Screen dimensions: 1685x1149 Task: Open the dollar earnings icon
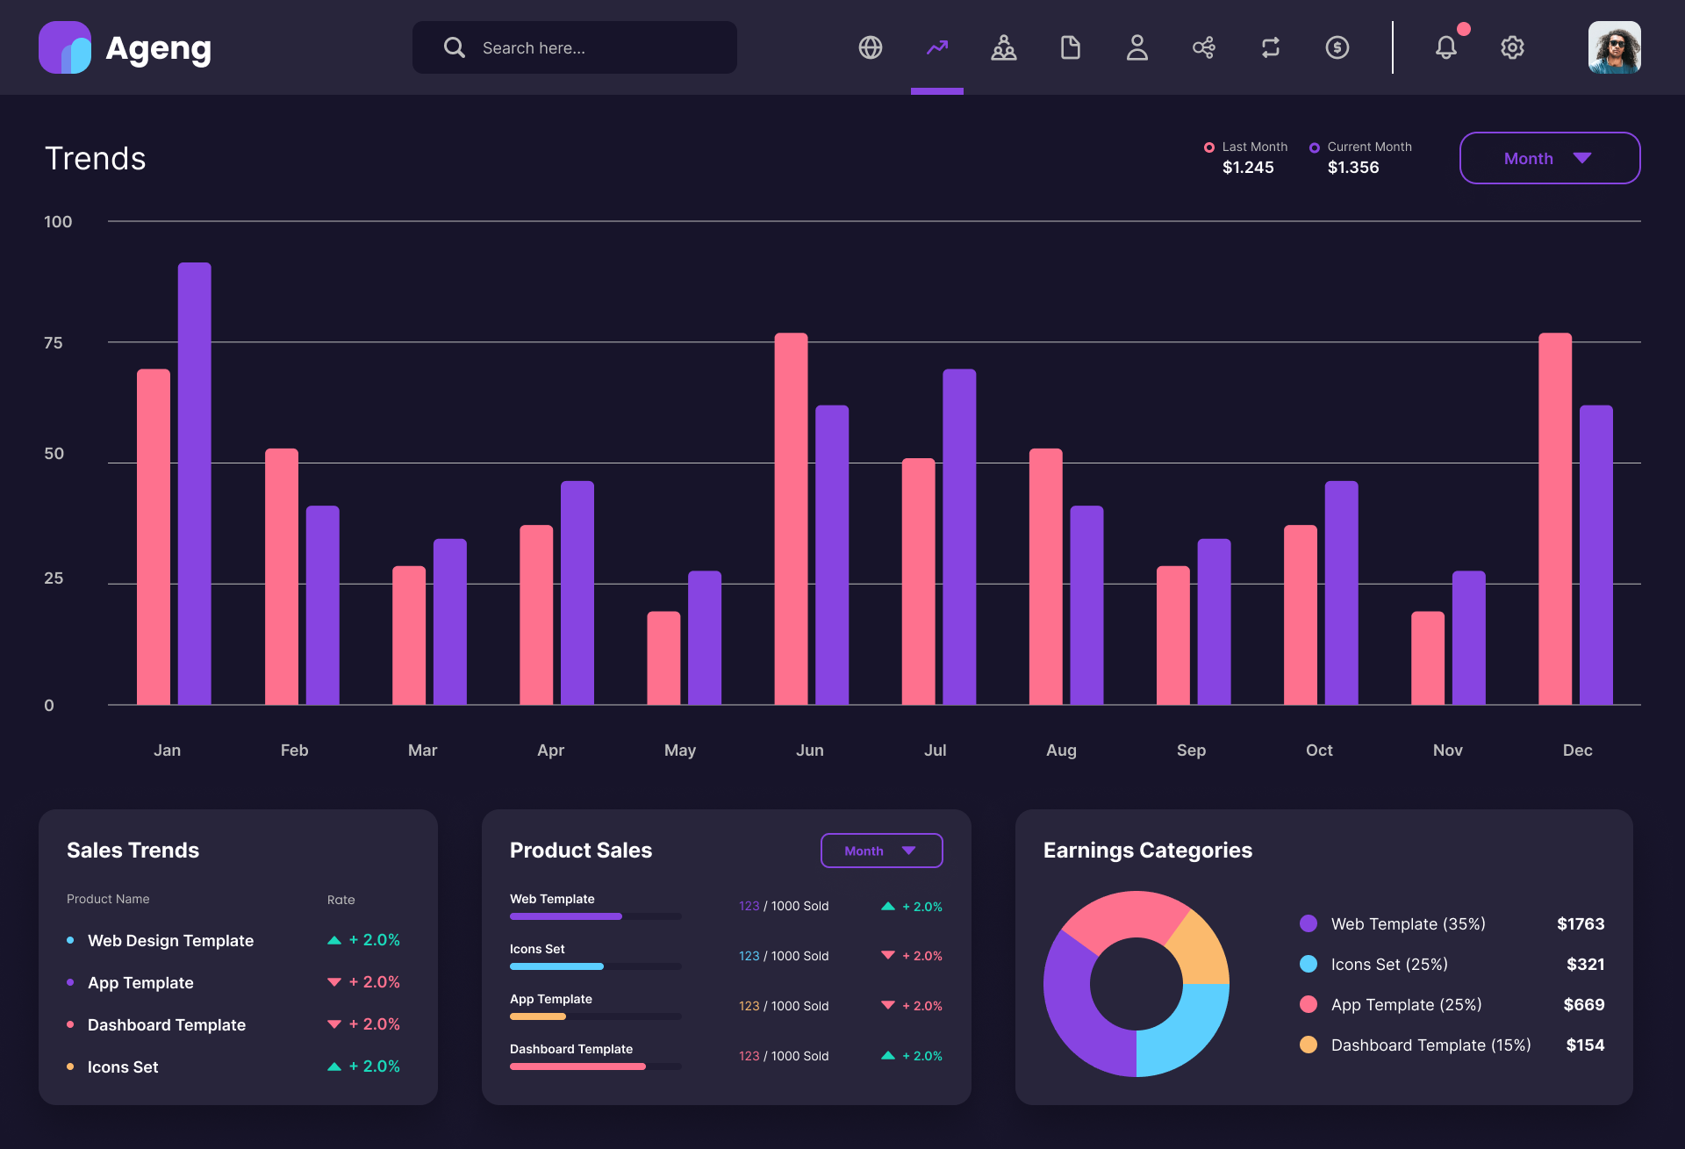(1337, 47)
